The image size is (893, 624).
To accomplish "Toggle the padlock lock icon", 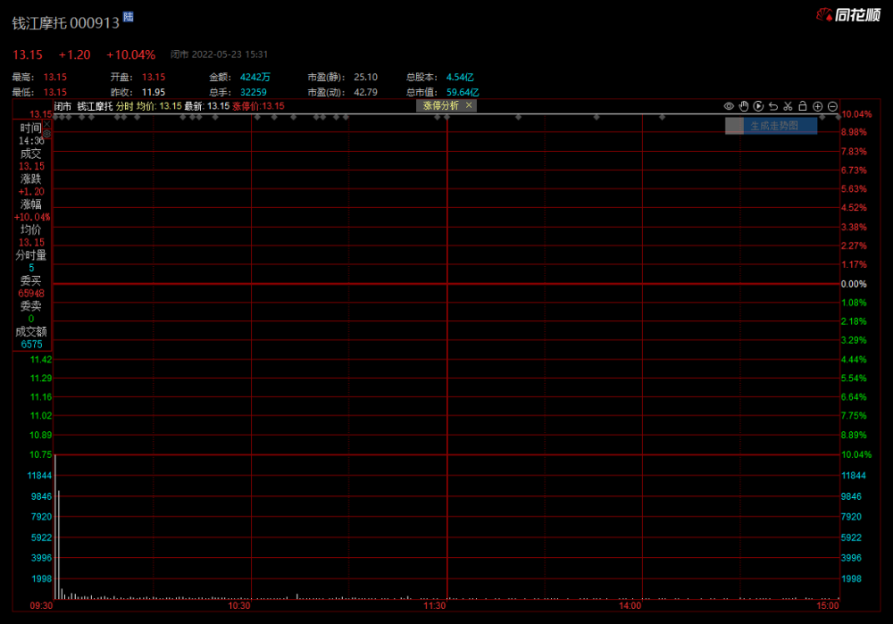I will coord(803,106).
